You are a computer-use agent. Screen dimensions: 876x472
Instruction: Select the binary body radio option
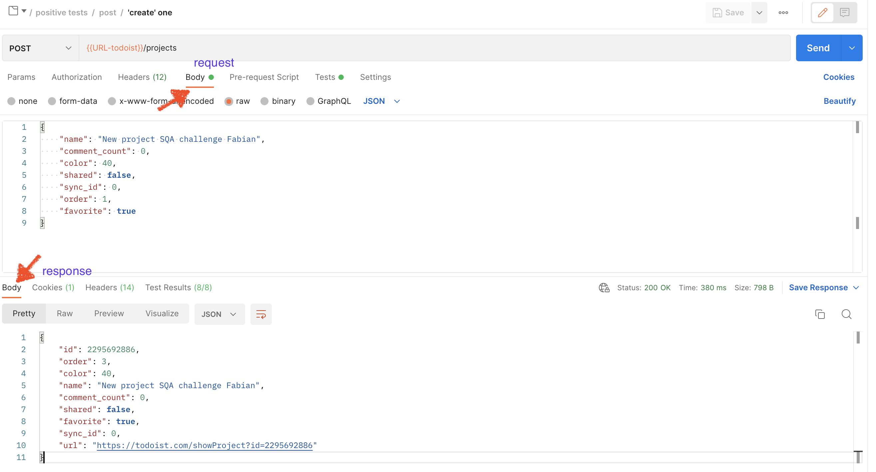tap(264, 101)
